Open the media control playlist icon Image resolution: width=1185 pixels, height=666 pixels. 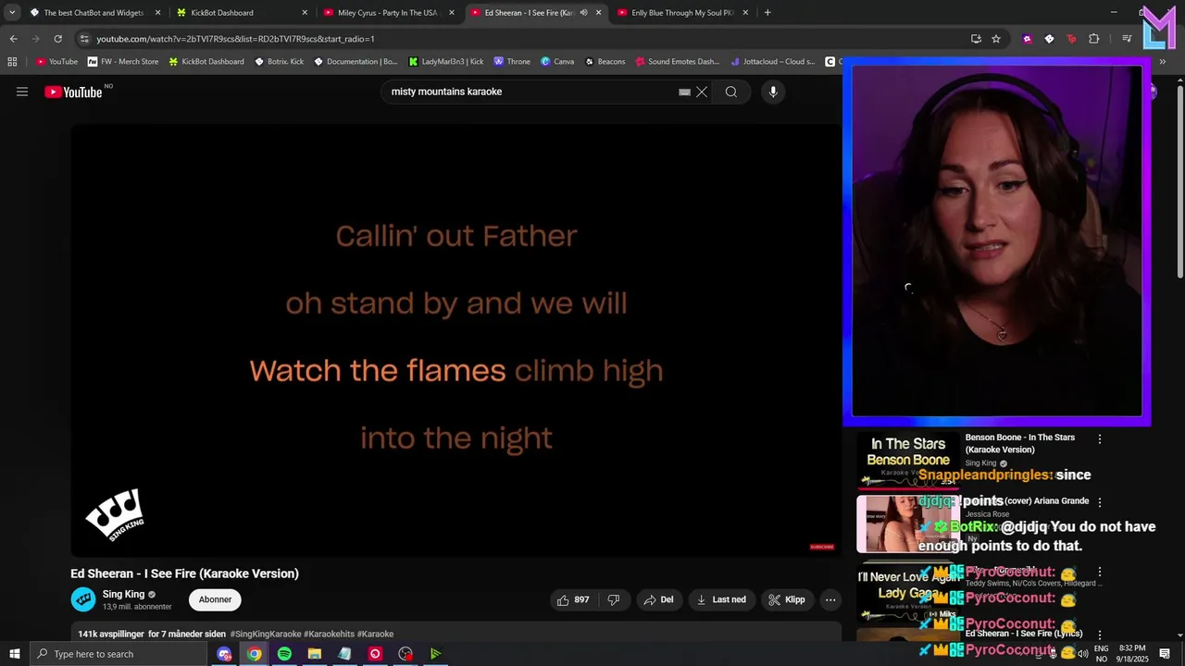[x=1127, y=39]
